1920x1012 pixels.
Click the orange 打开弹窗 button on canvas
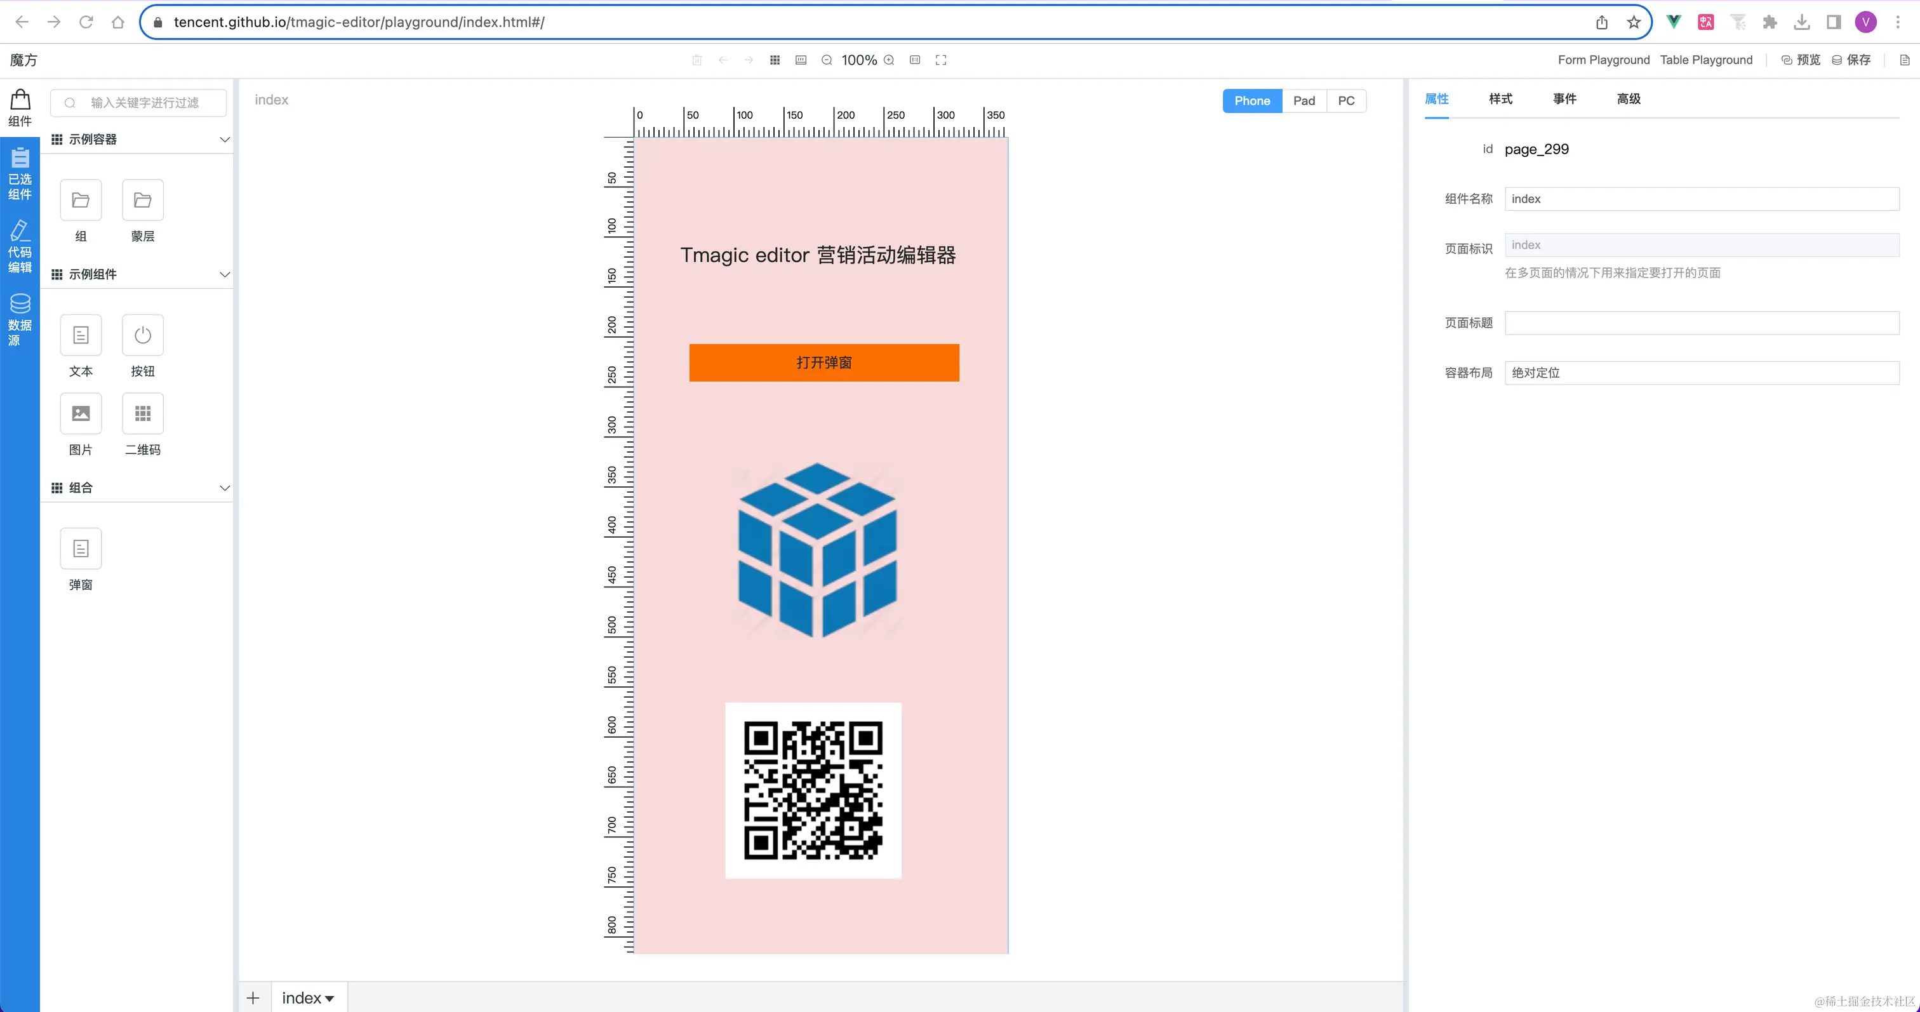pos(823,363)
